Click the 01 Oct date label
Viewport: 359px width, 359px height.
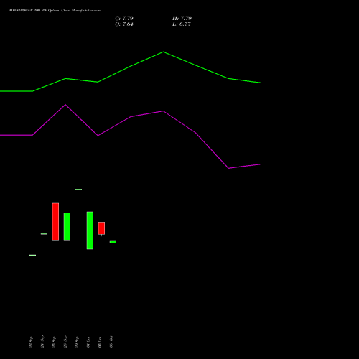click(x=88, y=342)
